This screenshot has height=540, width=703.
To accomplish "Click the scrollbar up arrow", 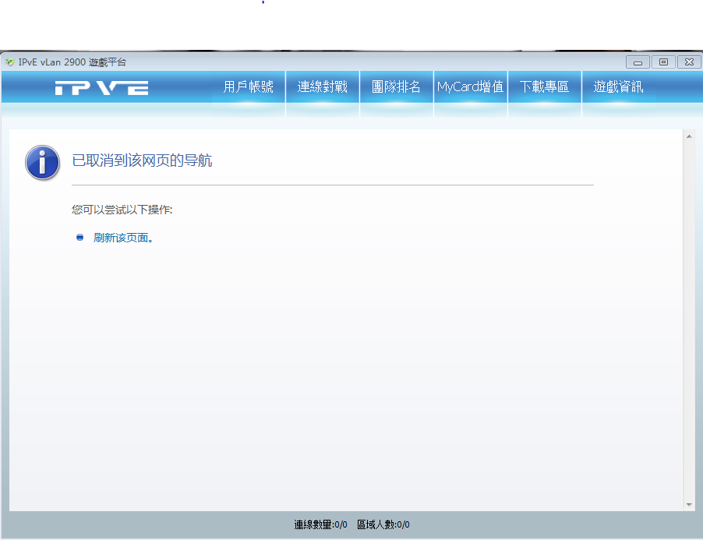I will click(x=689, y=136).
